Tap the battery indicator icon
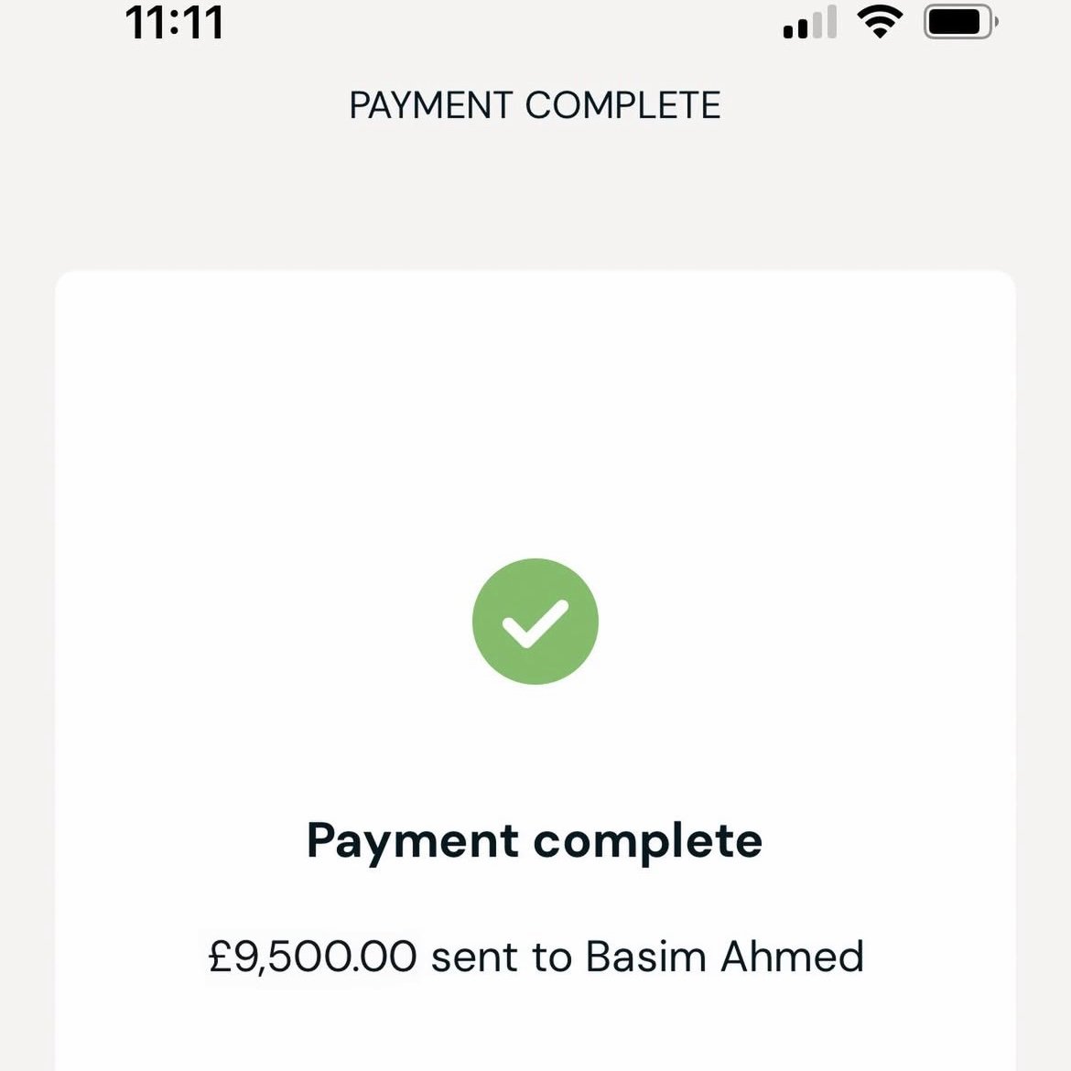This screenshot has width=1071, height=1071. (x=959, y=22)
